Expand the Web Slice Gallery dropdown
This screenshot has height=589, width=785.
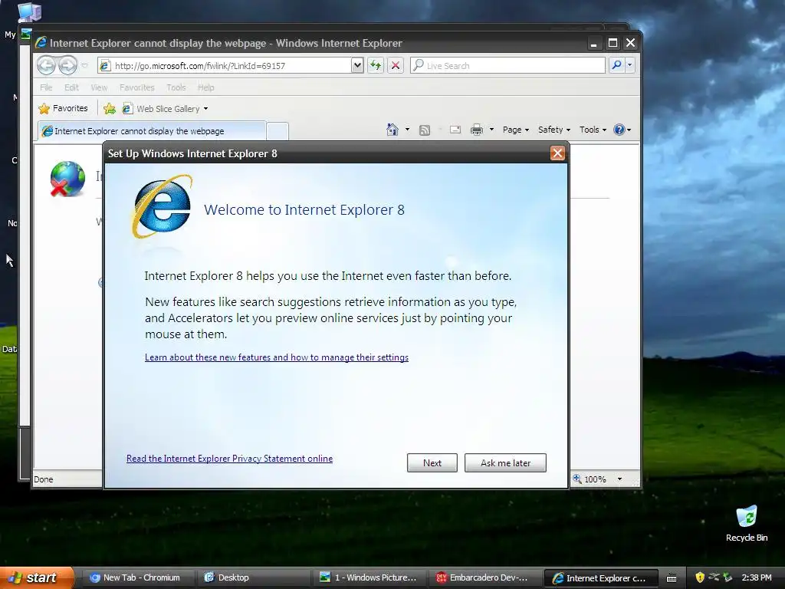point(205,109)
